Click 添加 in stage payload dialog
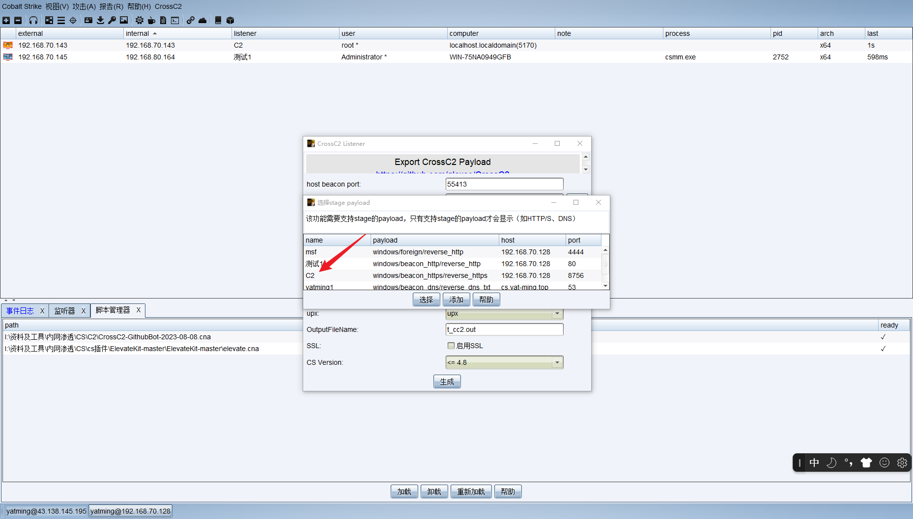The image size is (913, 519). point(456,300)
